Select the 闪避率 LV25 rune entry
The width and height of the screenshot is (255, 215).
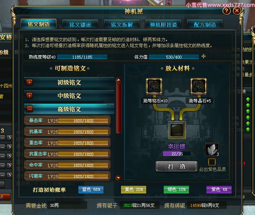coord(67,176)
